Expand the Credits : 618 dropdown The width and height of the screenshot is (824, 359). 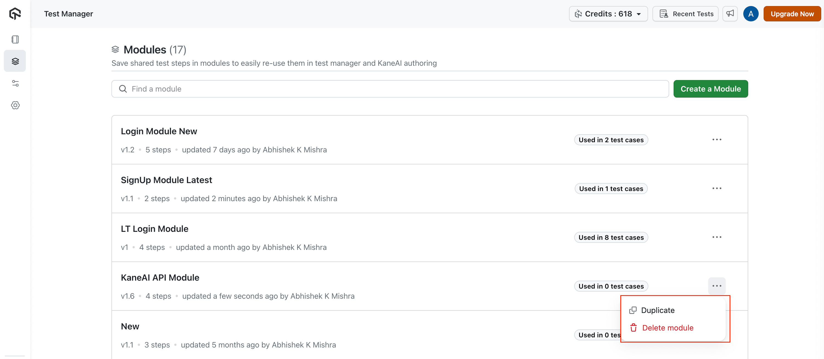608,14
